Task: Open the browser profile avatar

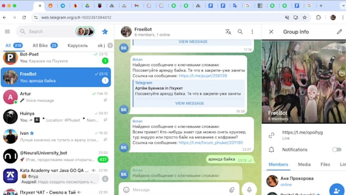Action: [x=333, y=17]
